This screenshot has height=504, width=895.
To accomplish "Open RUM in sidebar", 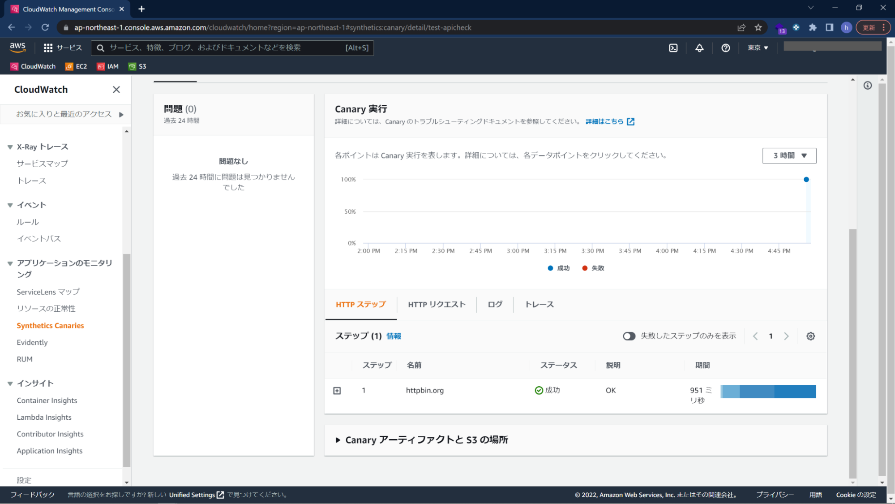I will pos(25,359).
